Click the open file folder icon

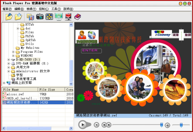tap(9, 17)
